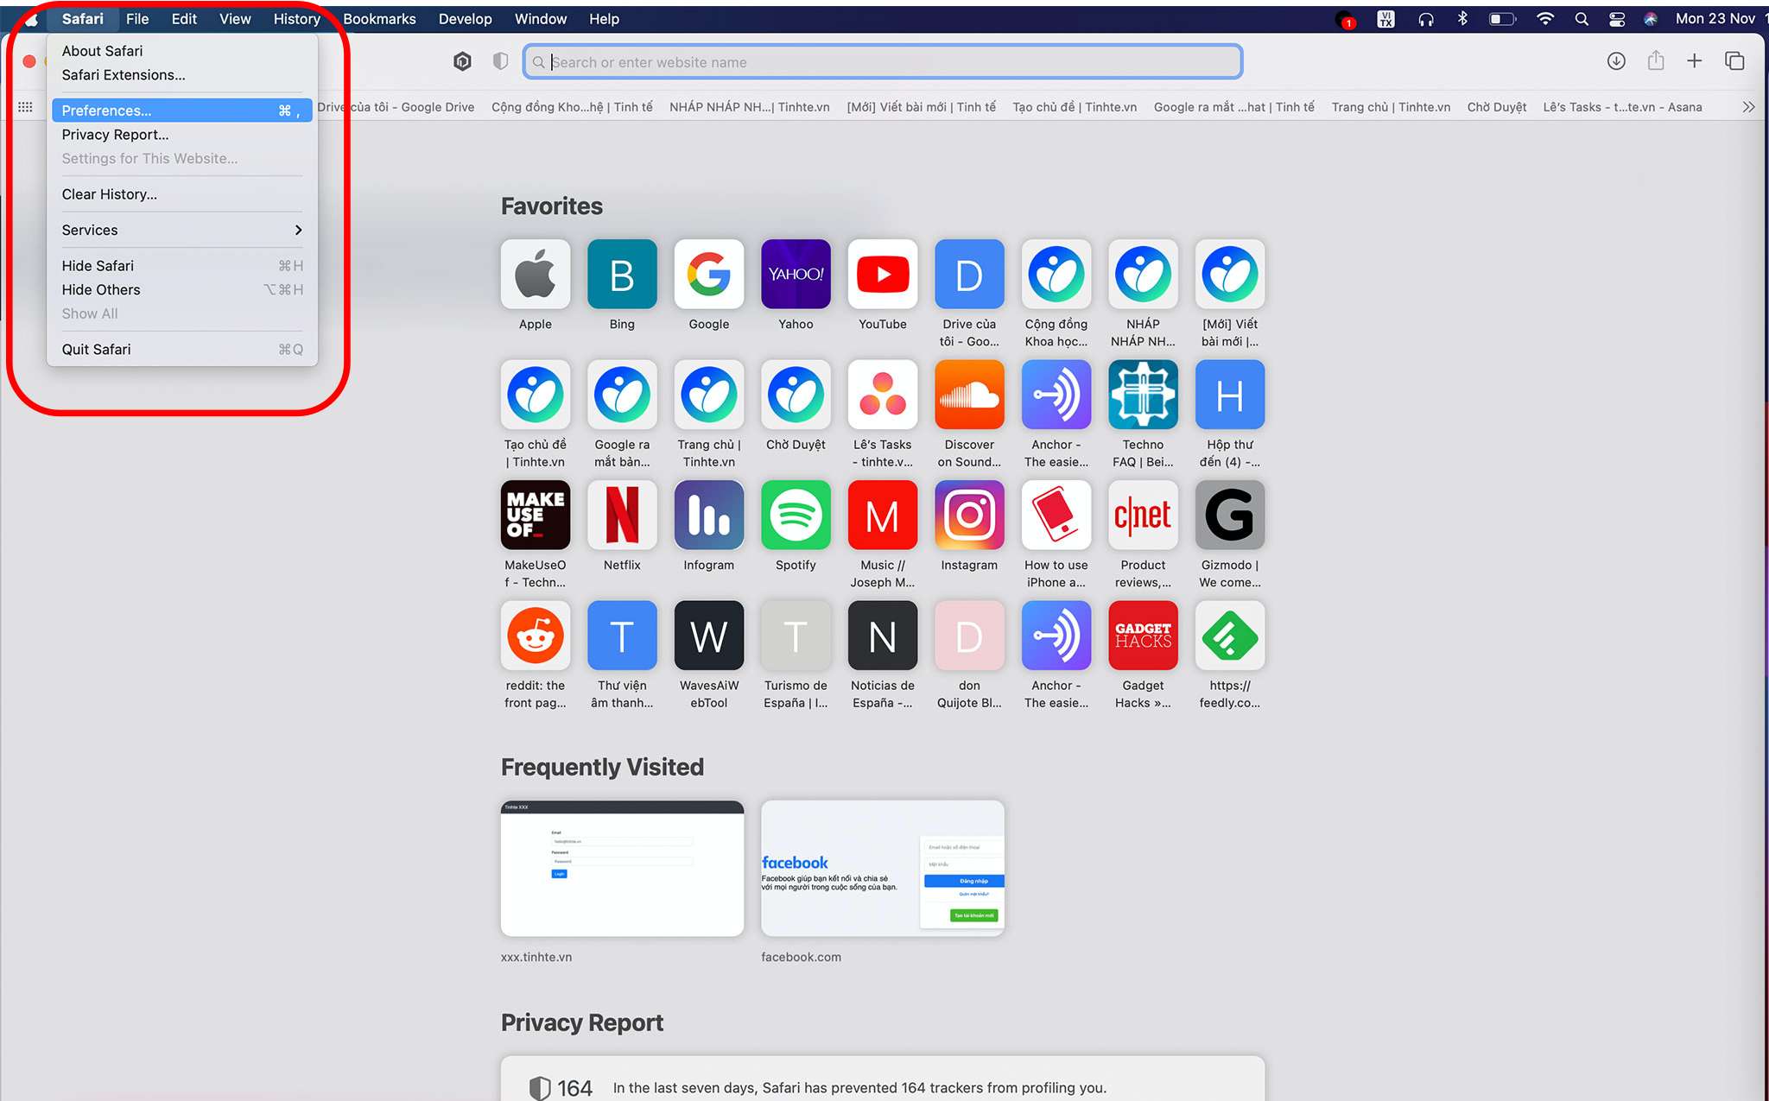Show hidden bookmarks with double chevron

[1748, 107]
